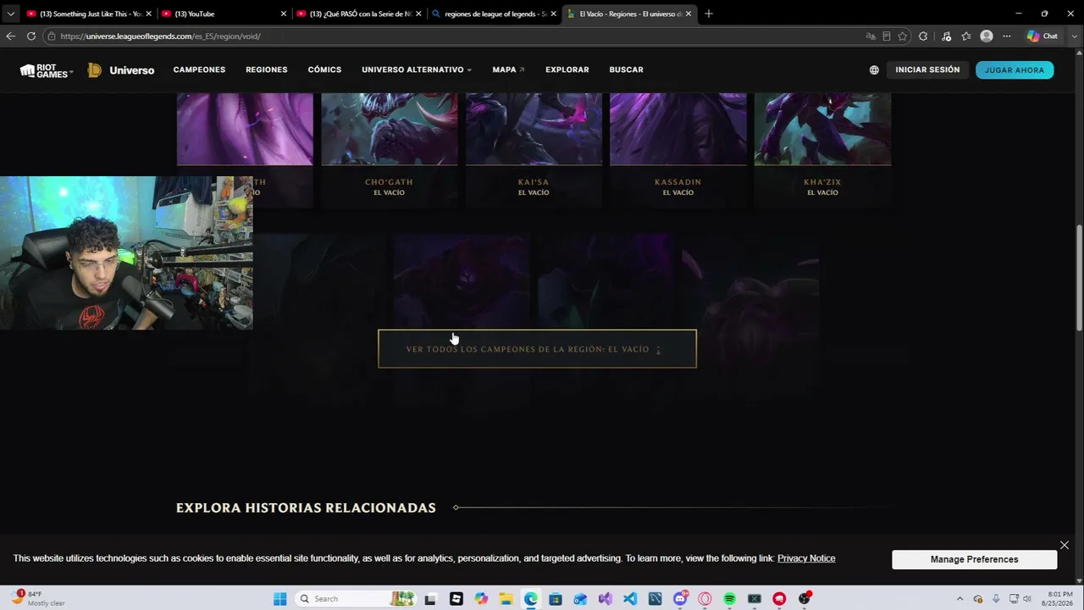Screen dimensions: 1084x610
Task: Open the browser favorites list icon
Action: [966, 36]
